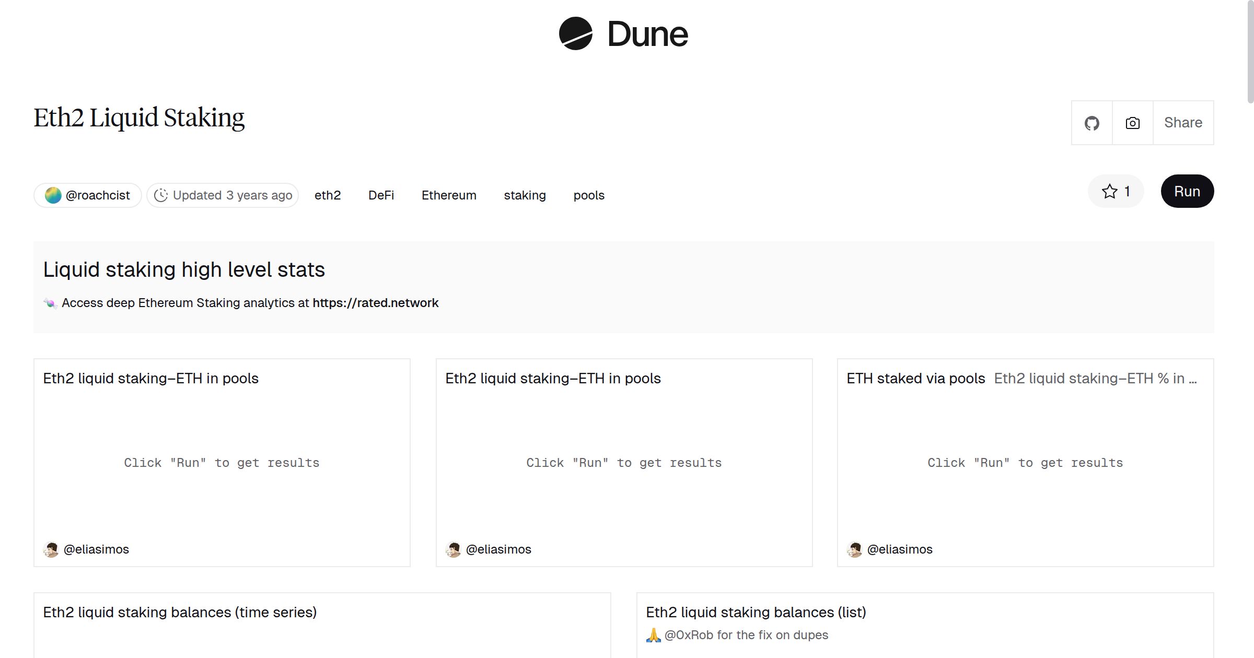Click the Share button
This screenshot has width=1254, height=658.
[x=1183, y=122]
